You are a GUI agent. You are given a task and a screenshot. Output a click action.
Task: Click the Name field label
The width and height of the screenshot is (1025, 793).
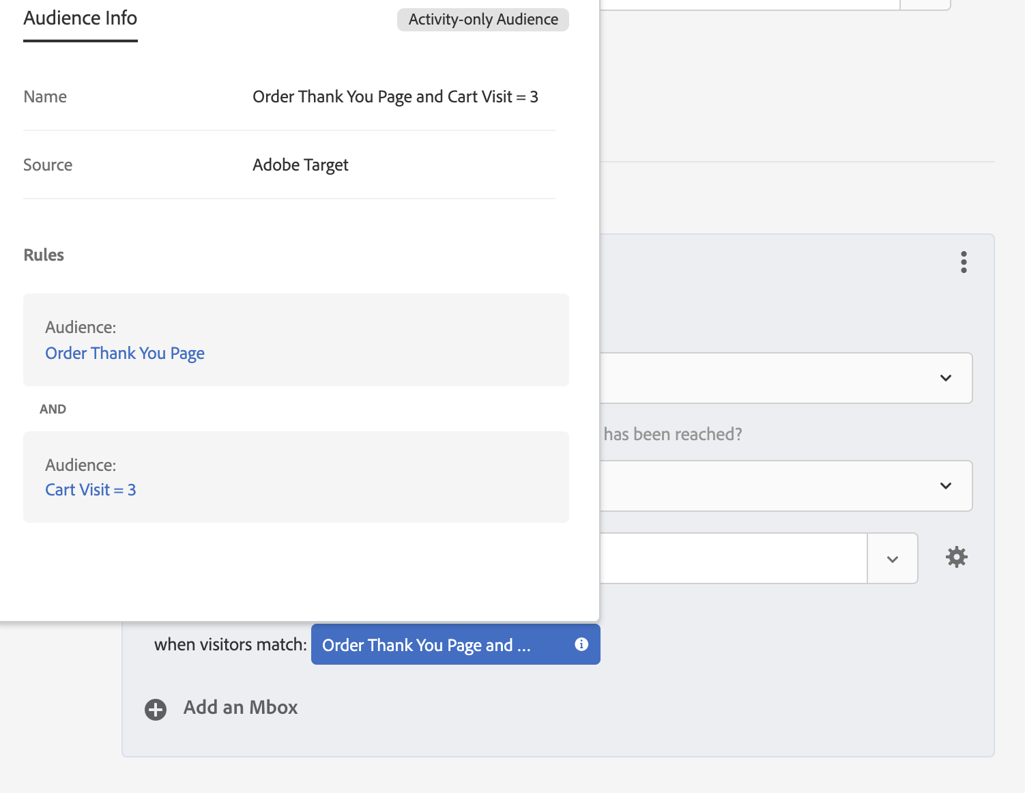pos(45,97)
